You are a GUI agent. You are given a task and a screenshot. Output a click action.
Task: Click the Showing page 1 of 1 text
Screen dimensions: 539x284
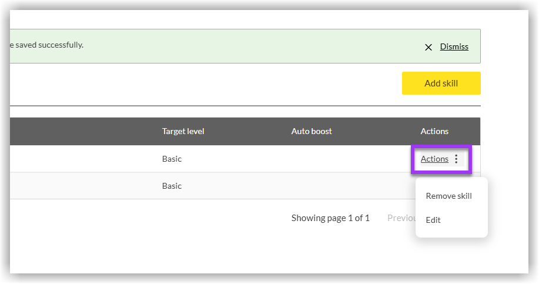tap(330, 218)
